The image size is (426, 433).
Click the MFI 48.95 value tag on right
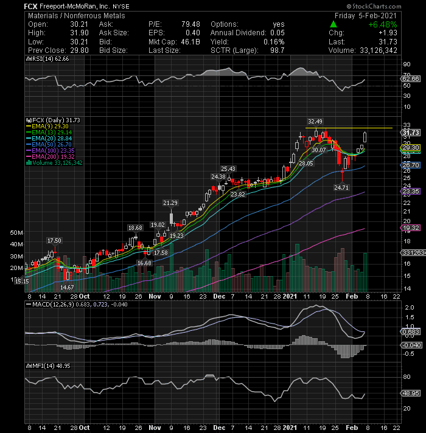[410, 393]
